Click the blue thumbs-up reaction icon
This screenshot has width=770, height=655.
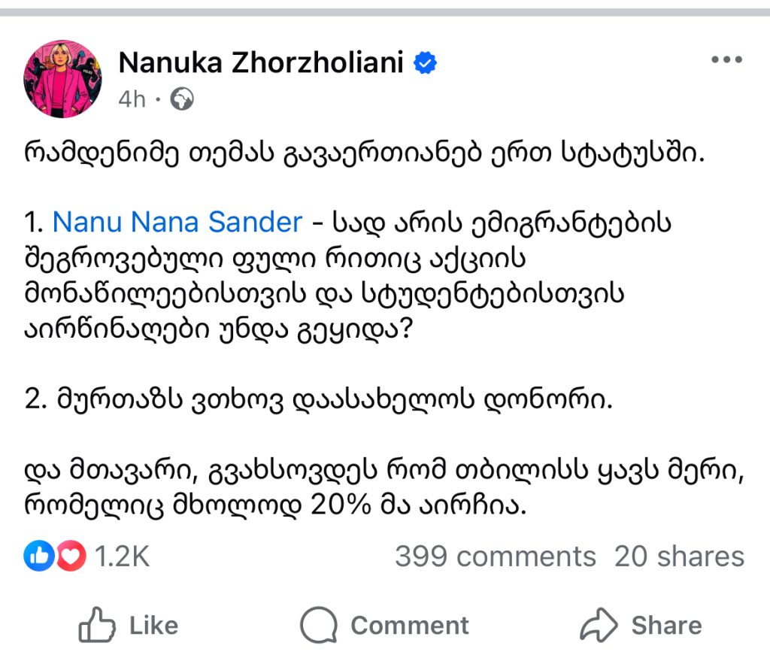pos(37,556)
